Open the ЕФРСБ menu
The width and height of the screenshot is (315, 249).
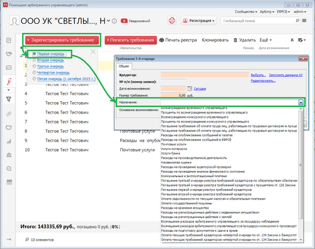pos(283,12)
